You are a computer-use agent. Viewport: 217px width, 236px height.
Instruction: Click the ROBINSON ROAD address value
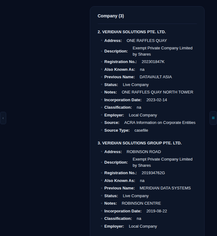(144, 152)
